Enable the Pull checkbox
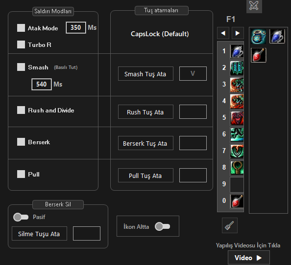Viewport: 291px width, 265px height. click(x=21, y=174)
